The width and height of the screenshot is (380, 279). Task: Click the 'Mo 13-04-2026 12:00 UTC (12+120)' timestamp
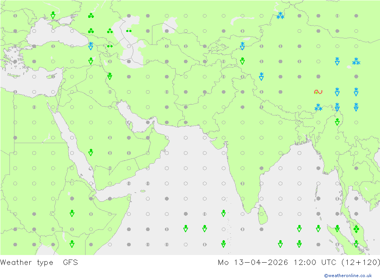click(x=299, y=263)
